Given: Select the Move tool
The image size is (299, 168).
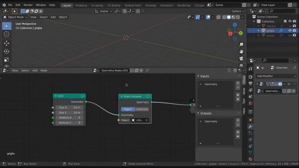Looking at the screenshot, I should click(x=7, y=43).
